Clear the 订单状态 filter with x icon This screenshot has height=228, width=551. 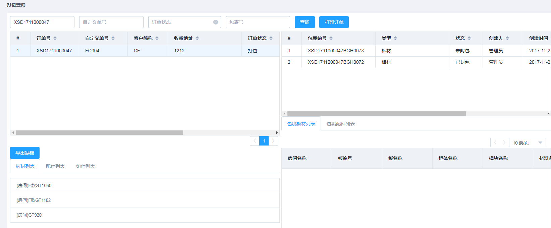[216, 22]
